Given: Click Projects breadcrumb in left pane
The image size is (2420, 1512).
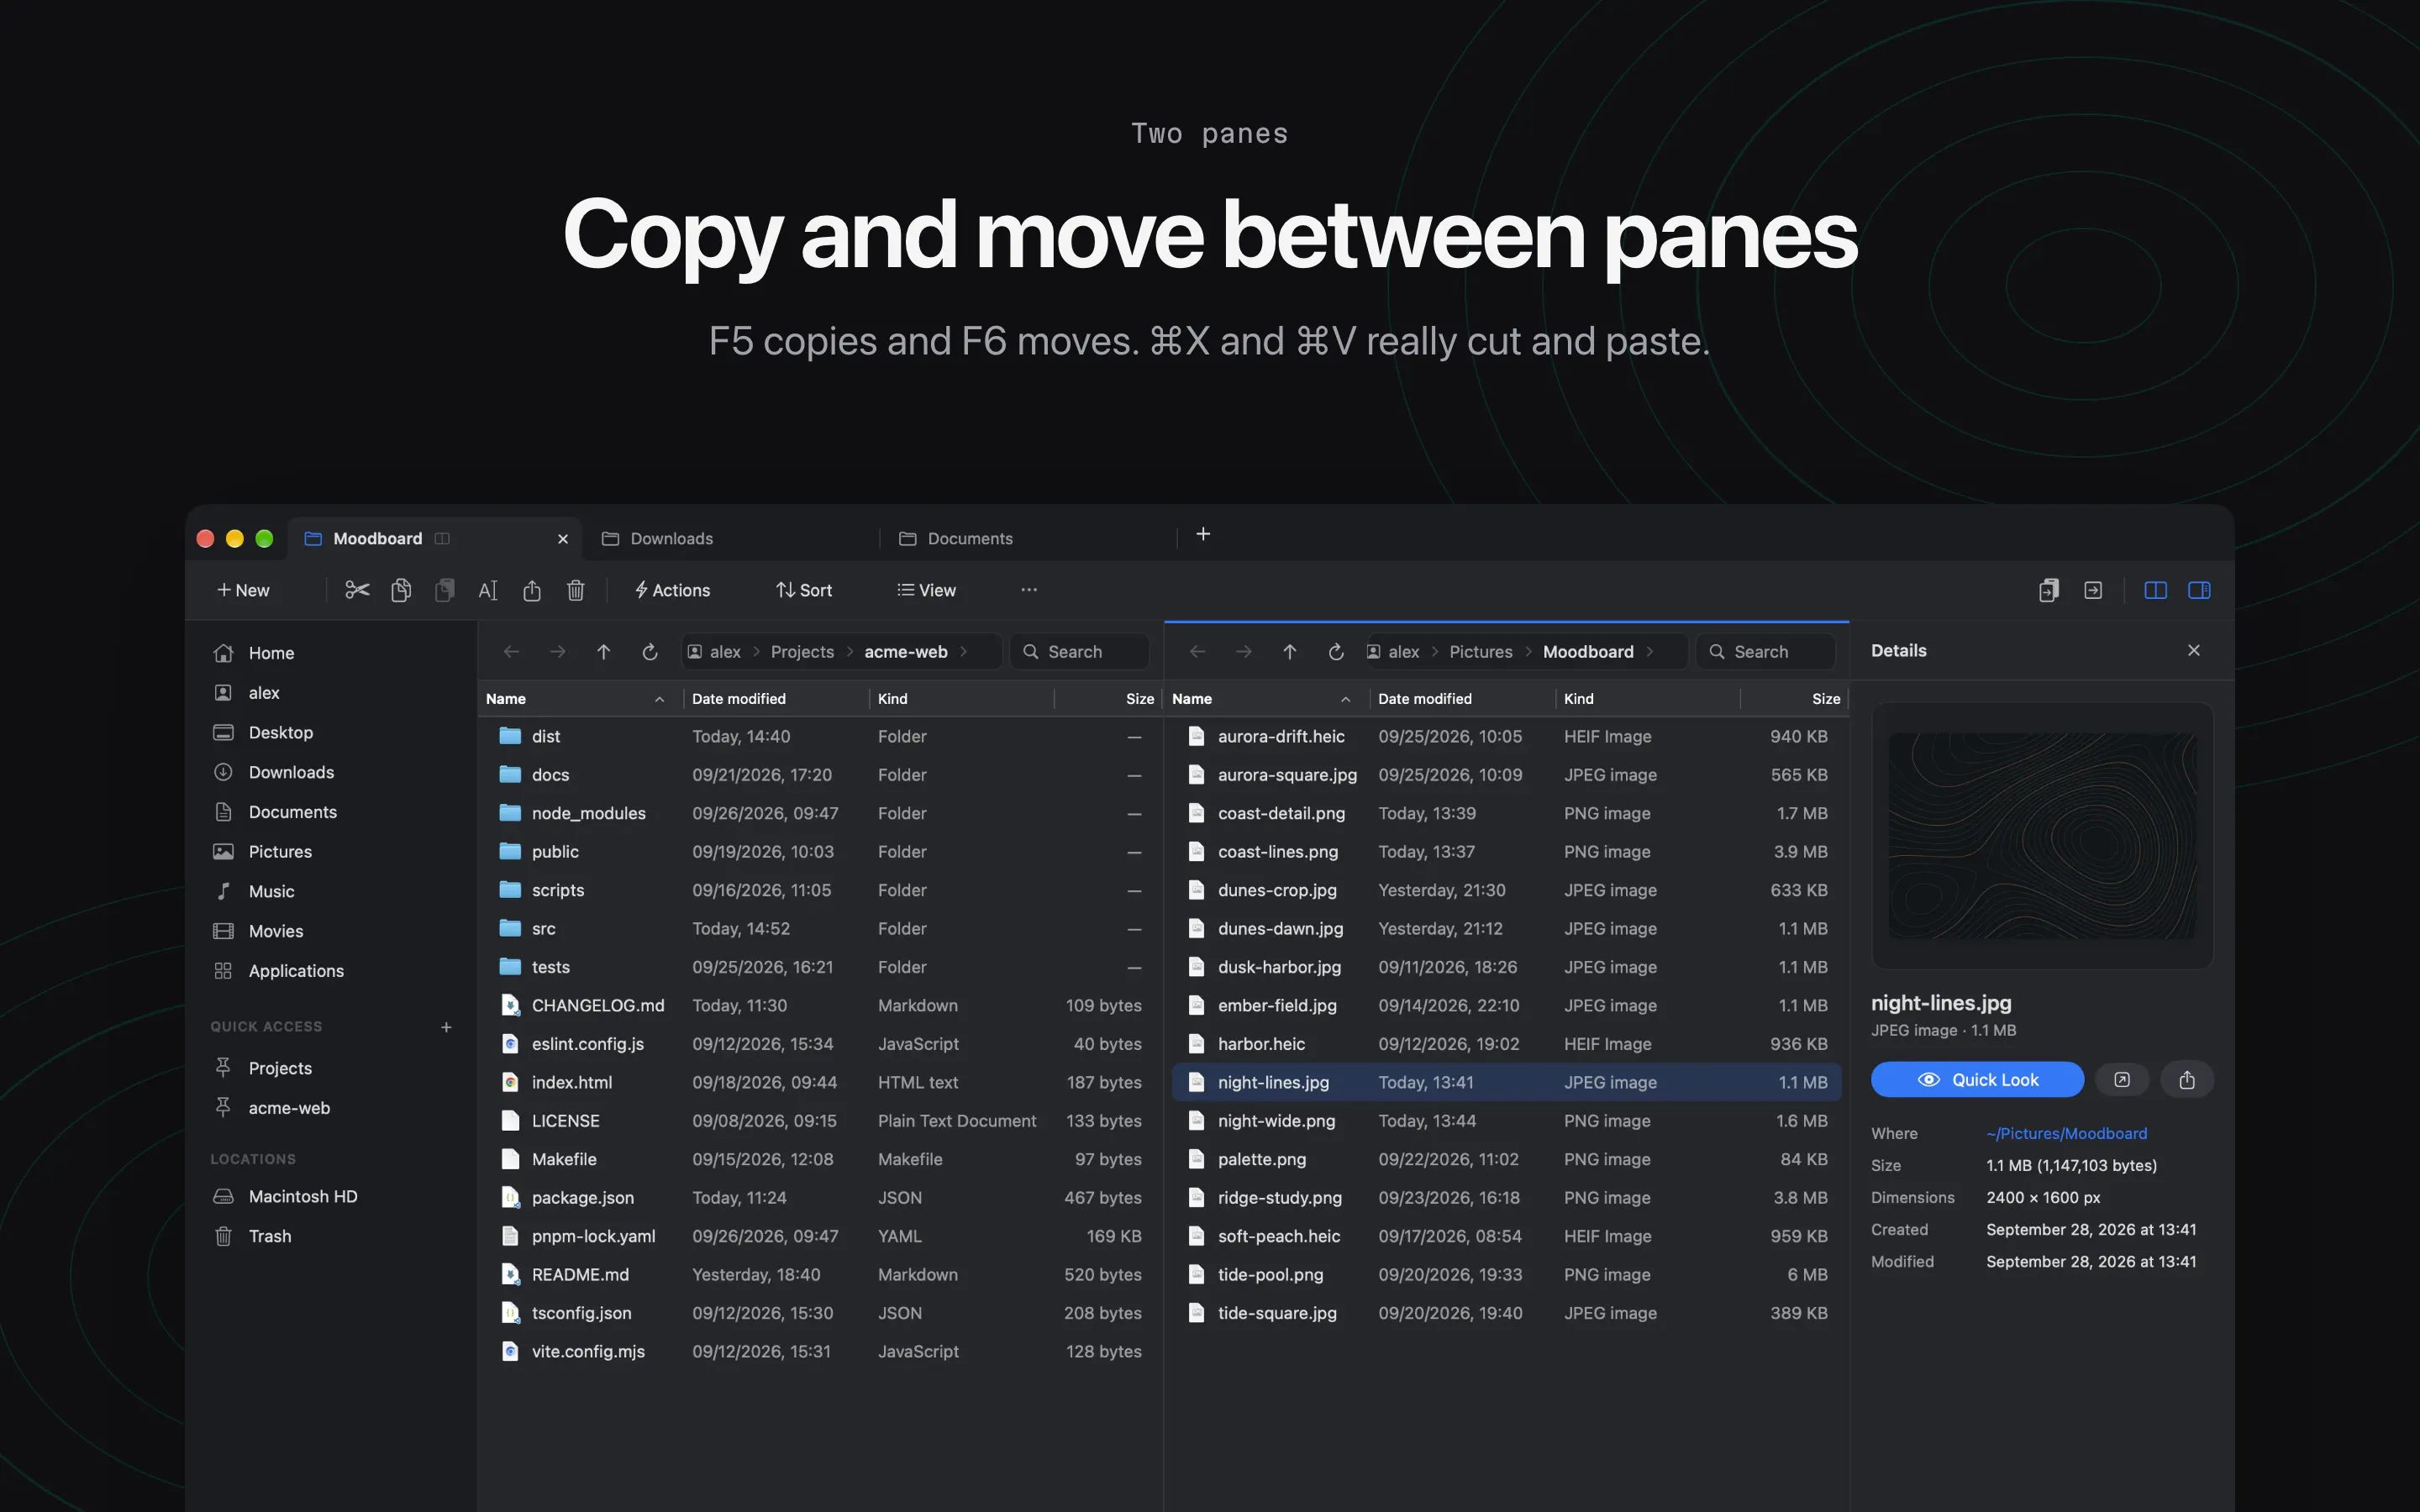Looking at the screenshot, I should coord(802,652).
